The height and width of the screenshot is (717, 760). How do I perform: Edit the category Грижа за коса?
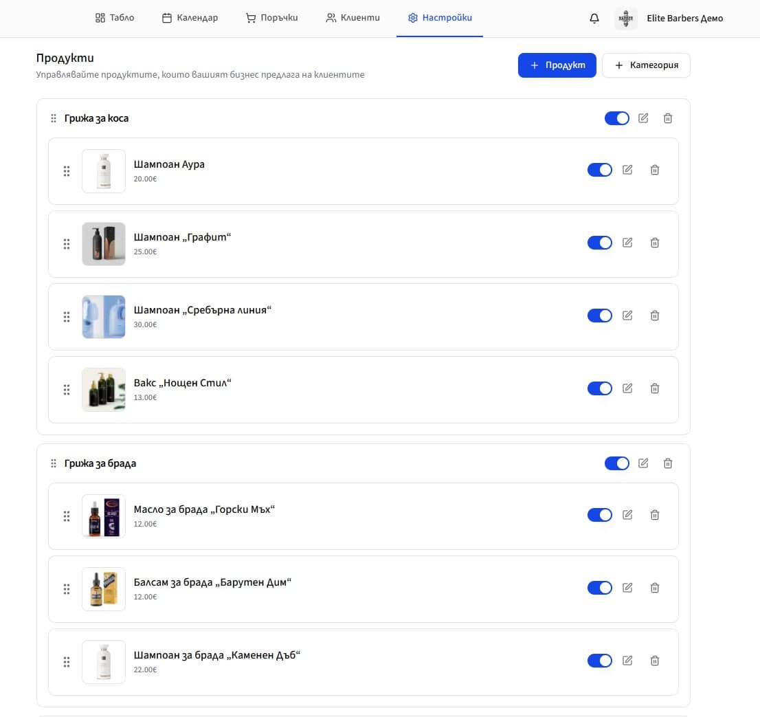point(642,118)
